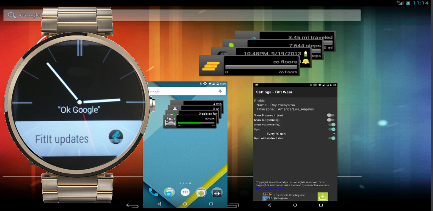Tap the Settings - FitIt Wear title
433x211 pixels.
point(274,92)
